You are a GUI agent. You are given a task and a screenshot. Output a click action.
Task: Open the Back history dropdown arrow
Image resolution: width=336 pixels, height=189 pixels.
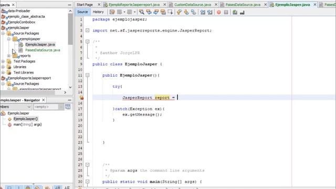(124, 12)
